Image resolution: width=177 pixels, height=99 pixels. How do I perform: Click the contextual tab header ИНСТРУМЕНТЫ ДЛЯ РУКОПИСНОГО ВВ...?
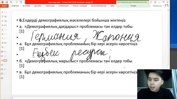[x=132, y=2]
